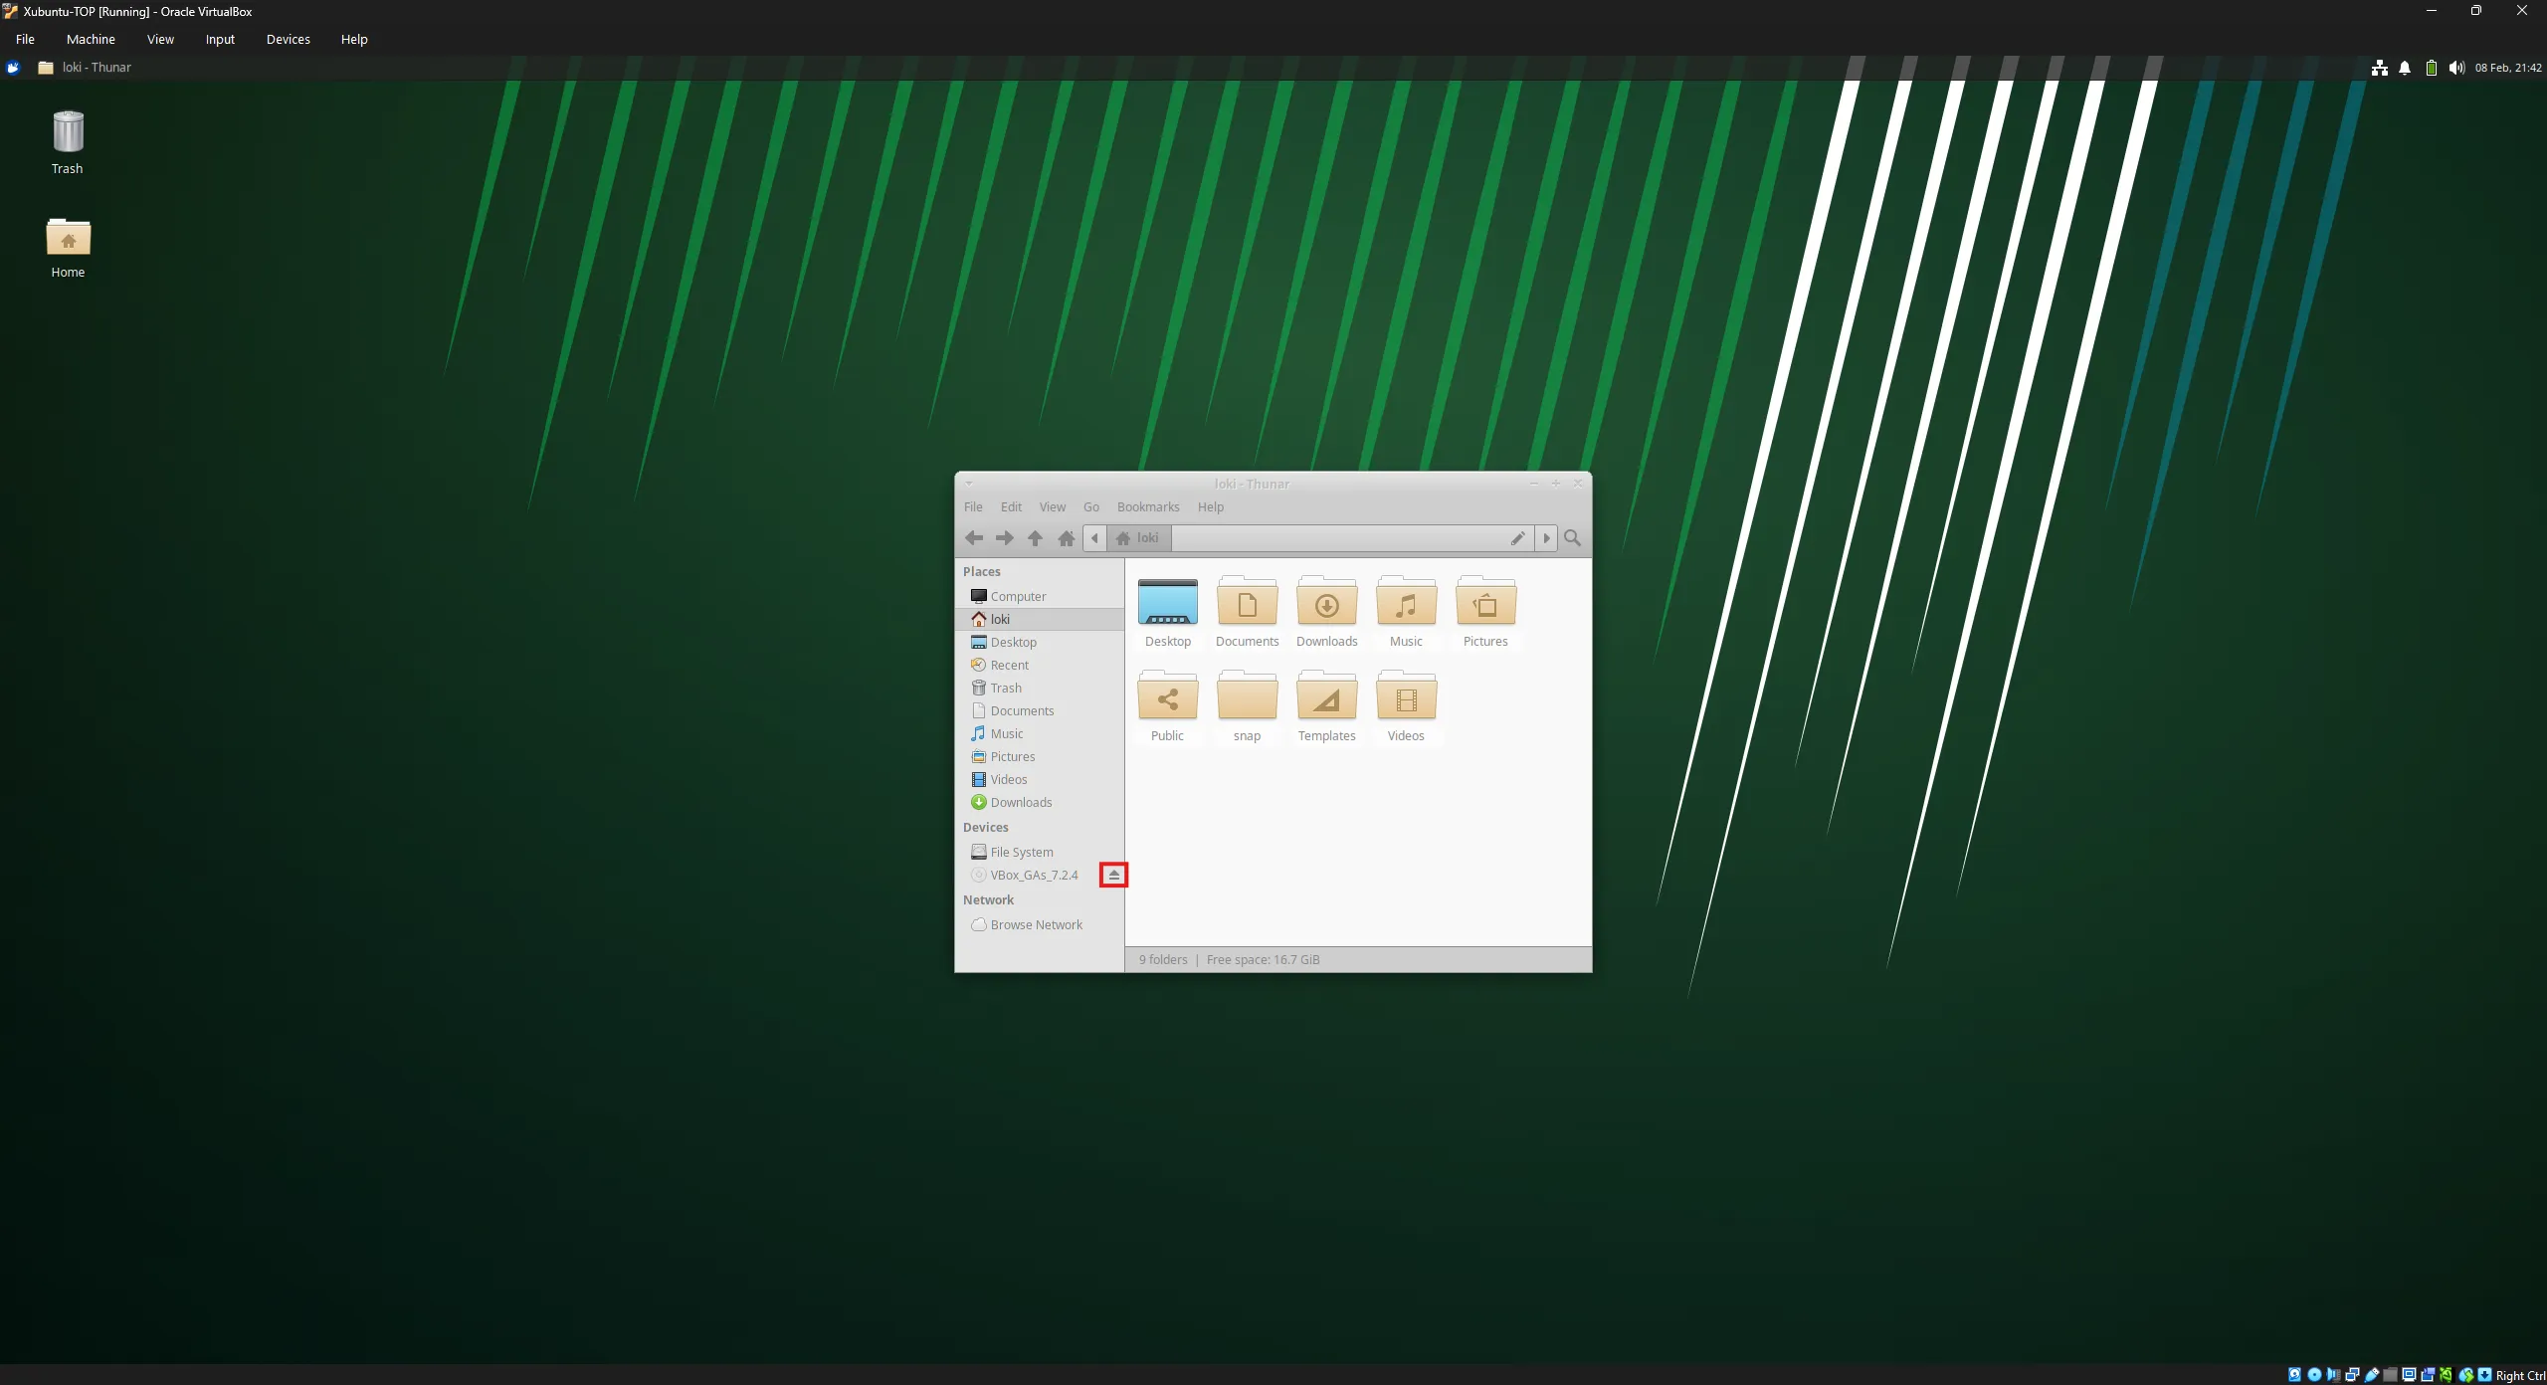Open the Devices menu in VirtualBox

pyautogui.click(x=288, y=40)
